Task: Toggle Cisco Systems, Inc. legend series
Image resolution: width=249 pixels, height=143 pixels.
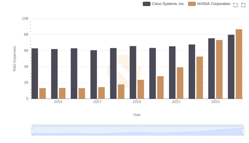Action: pyautogui.click(x=164, y=4)
